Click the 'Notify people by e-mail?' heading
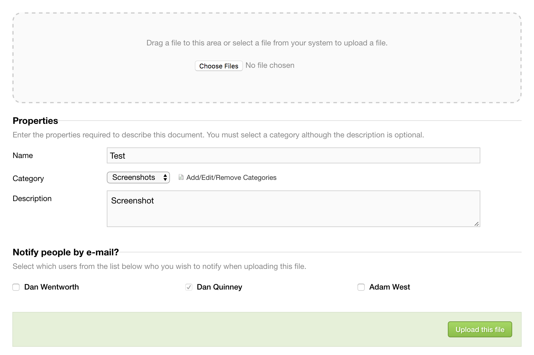The width and height of the screenshot is (534, 355). [x=66, y=252]
